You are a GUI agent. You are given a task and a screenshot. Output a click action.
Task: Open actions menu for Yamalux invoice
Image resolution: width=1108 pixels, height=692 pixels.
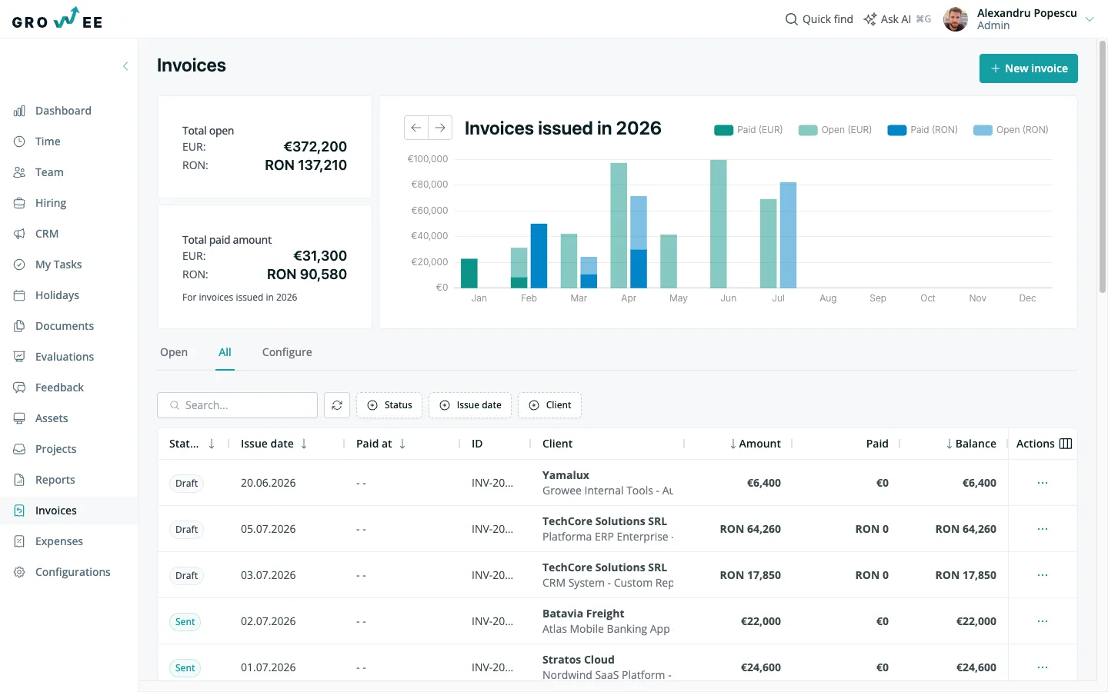tap(1043, 483)
